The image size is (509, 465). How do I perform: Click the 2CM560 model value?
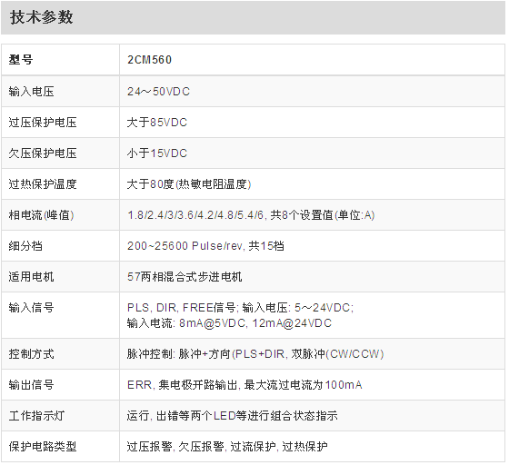point(149,60)
